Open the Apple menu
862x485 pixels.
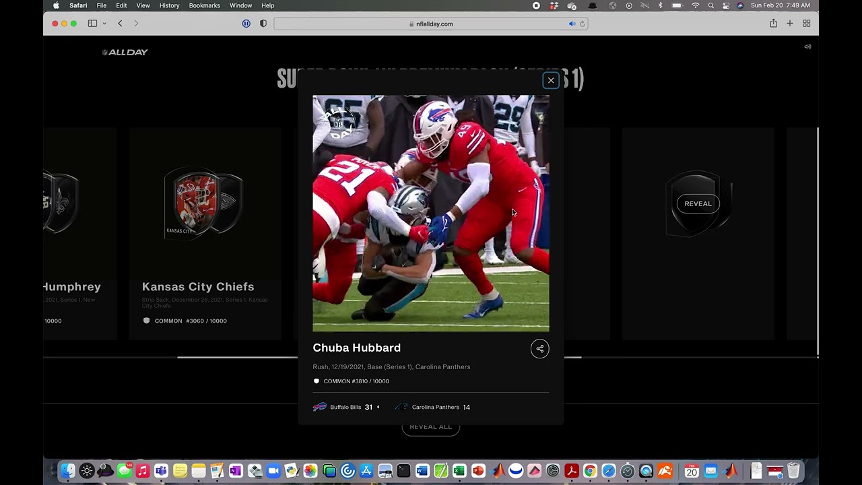tap(56, 5)
